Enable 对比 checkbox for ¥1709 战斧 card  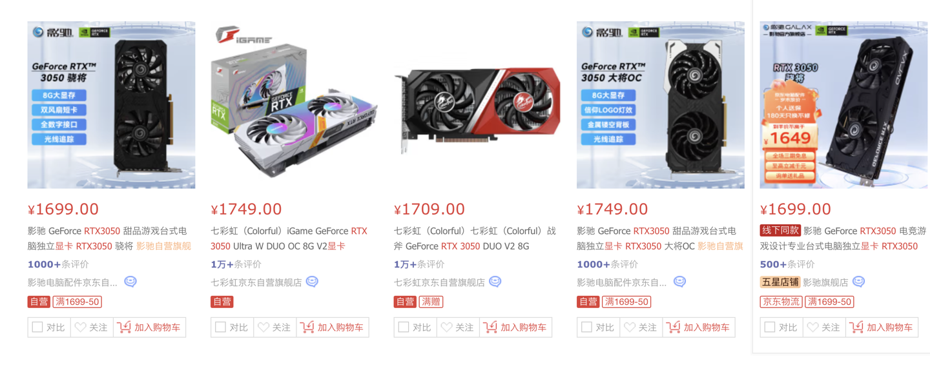404,327
